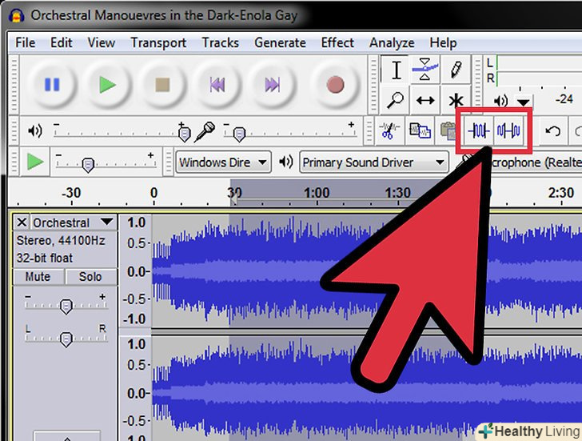Click the Cut scissors icon
This screenshot has width=582, height=441.
[x=389, y=130]
